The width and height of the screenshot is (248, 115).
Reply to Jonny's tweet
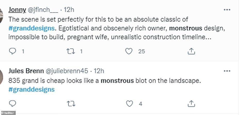[13, 51]
